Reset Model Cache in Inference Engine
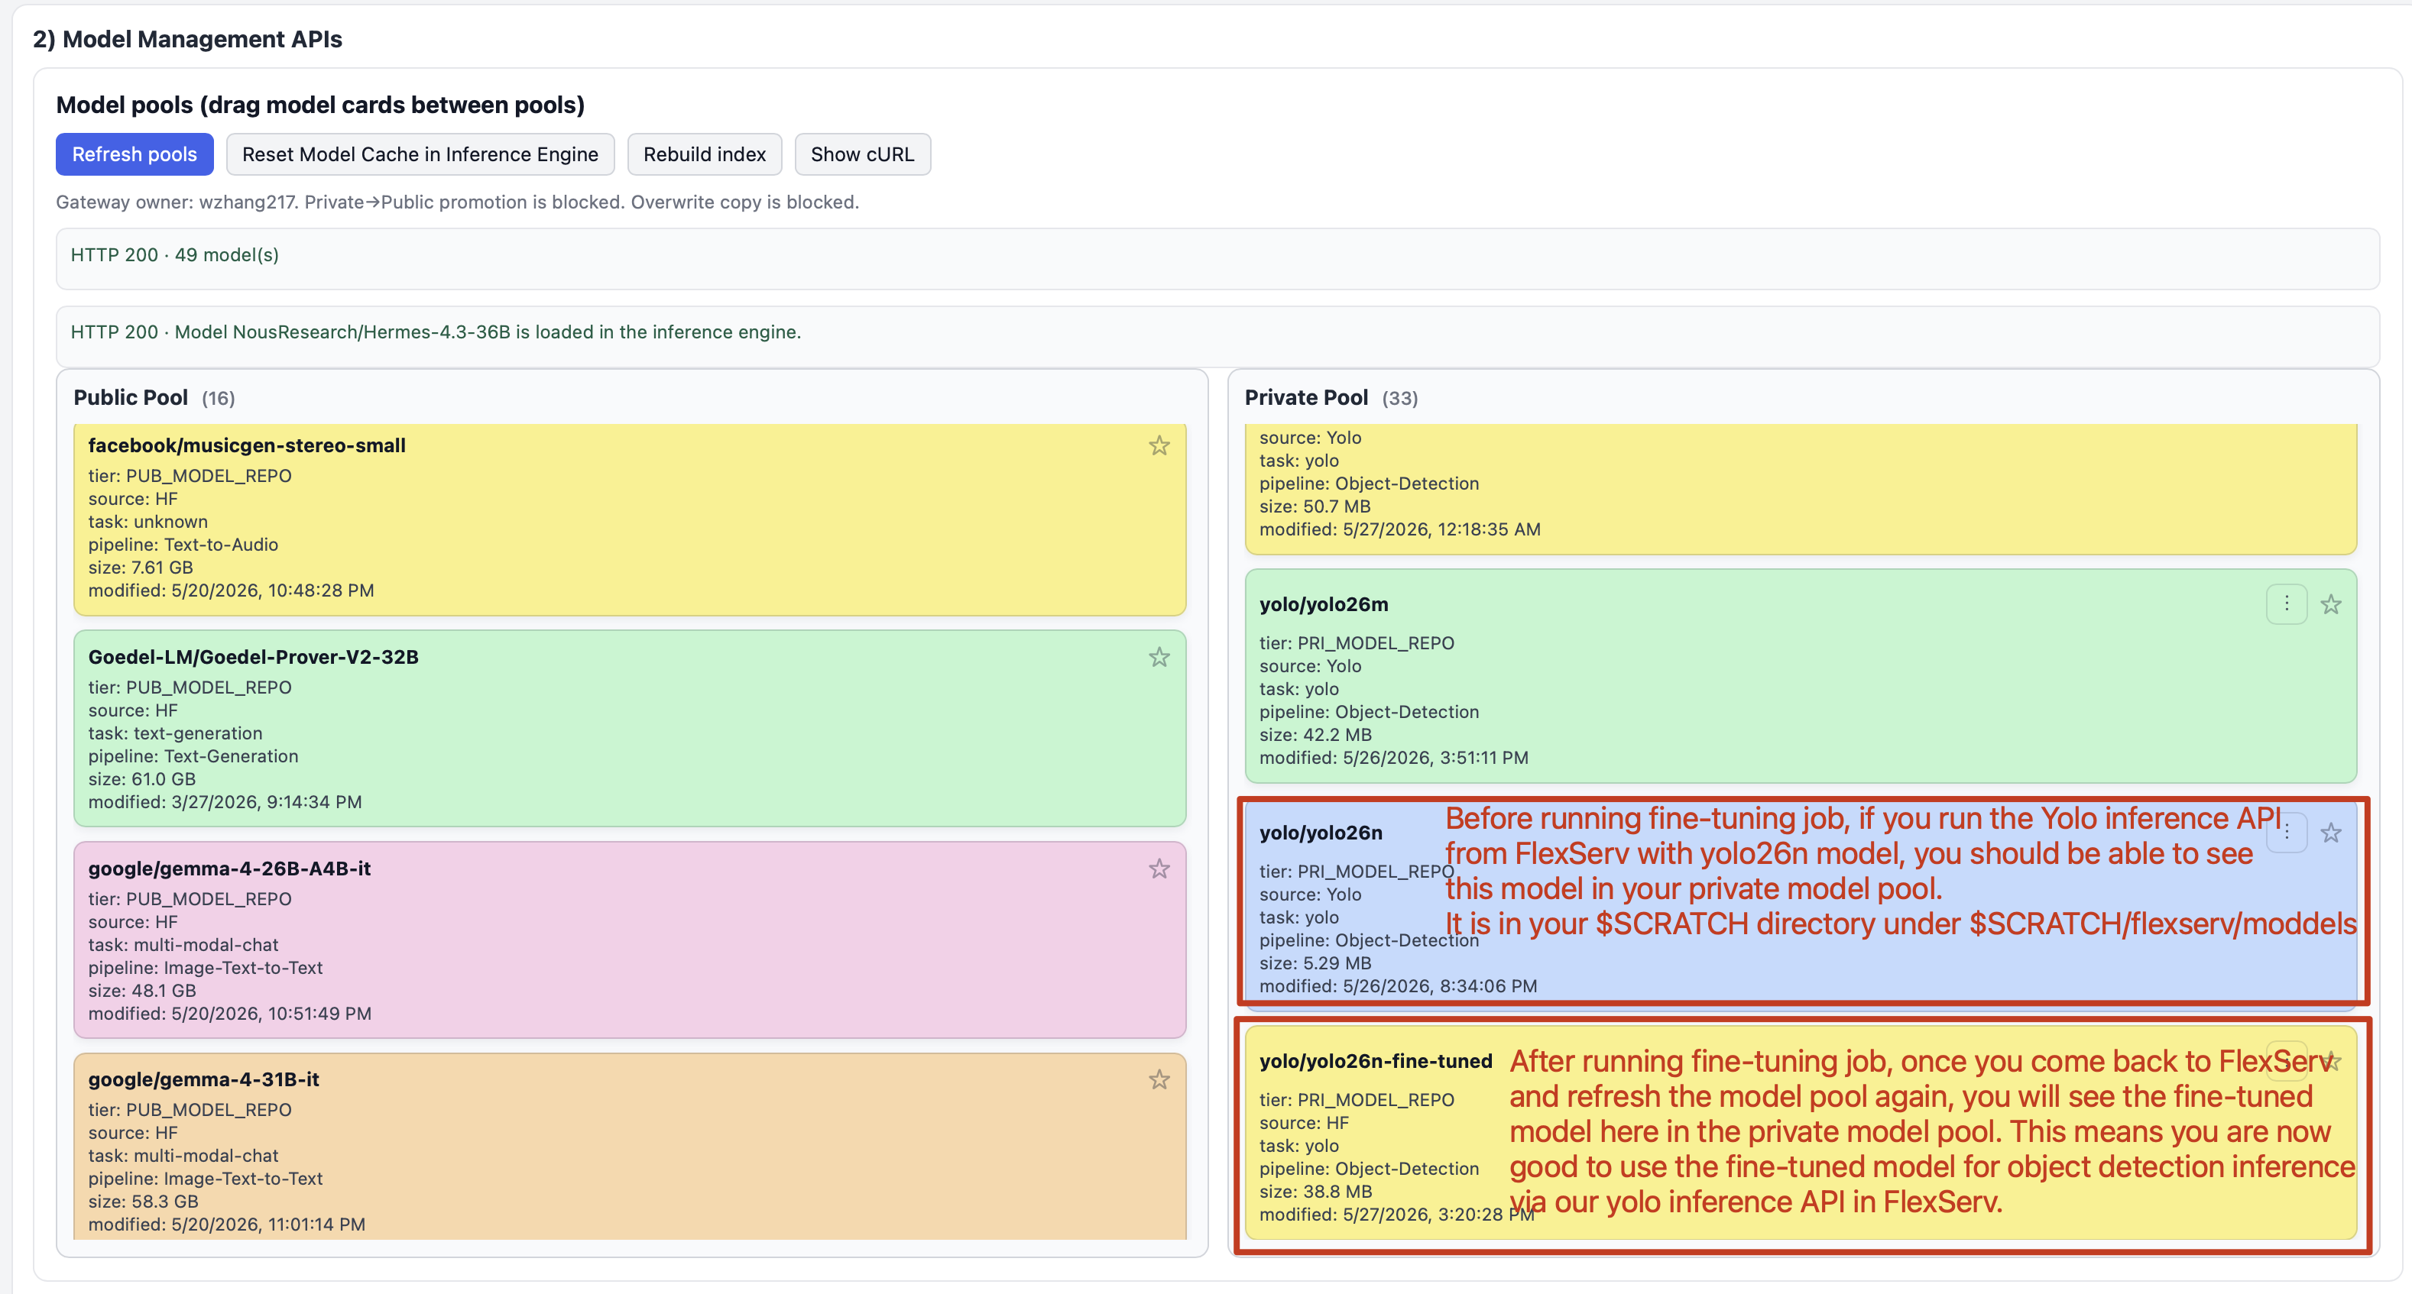This screenshot has height=1294, width=2412. [x=420, y=154]
